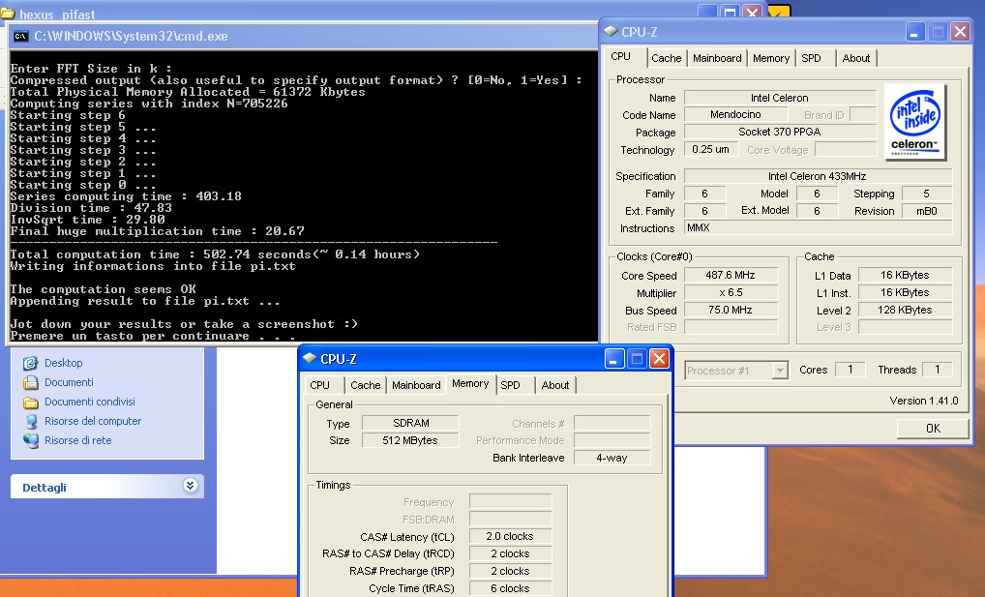This screenshot has width=985, height=597.
Task: Click the cmd.exe title bar icon
Action: pyautogui.click(x=20, y=37)
